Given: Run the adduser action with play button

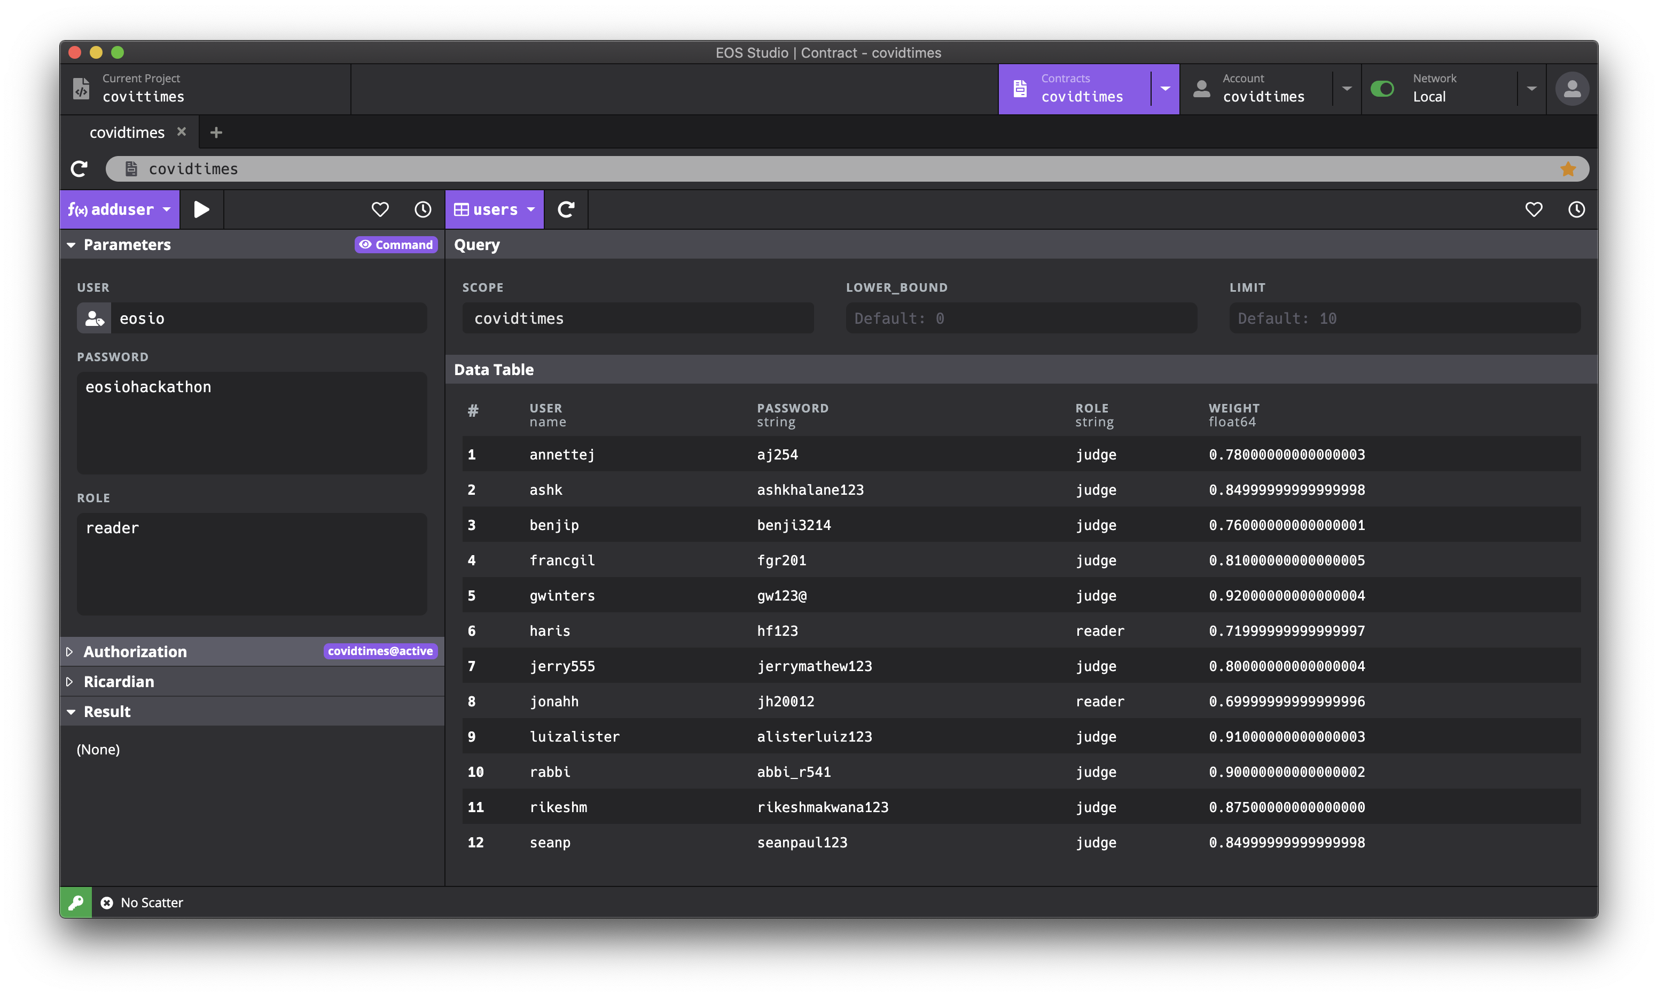Looking at the screenshot, I should tap(201, 209).
